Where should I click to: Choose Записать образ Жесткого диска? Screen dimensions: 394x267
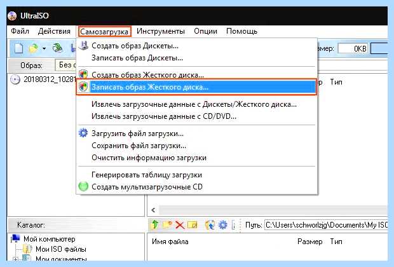[x=197, y=87]
